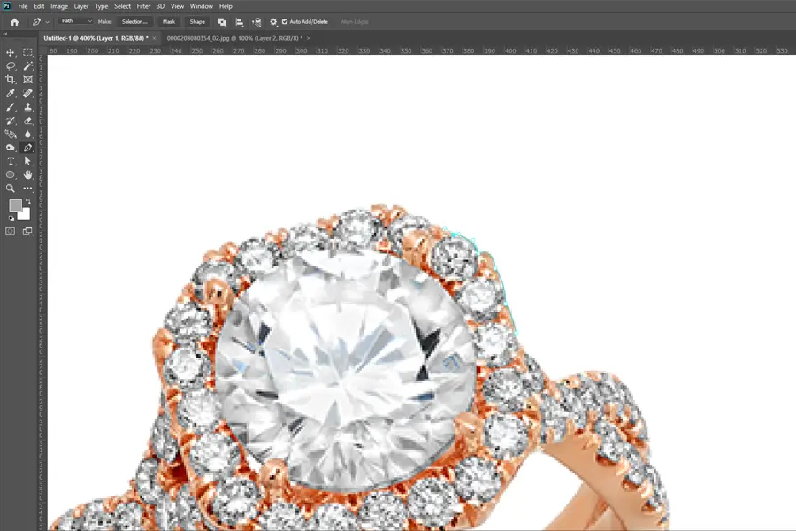Select the Eyedropper tool
The width and height of the screenshot is (796, 531).
click(10, 94)
